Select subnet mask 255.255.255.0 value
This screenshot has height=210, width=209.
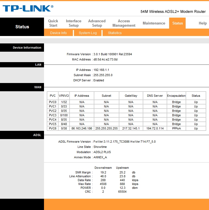pyautogui.click(x=103, y=75)
